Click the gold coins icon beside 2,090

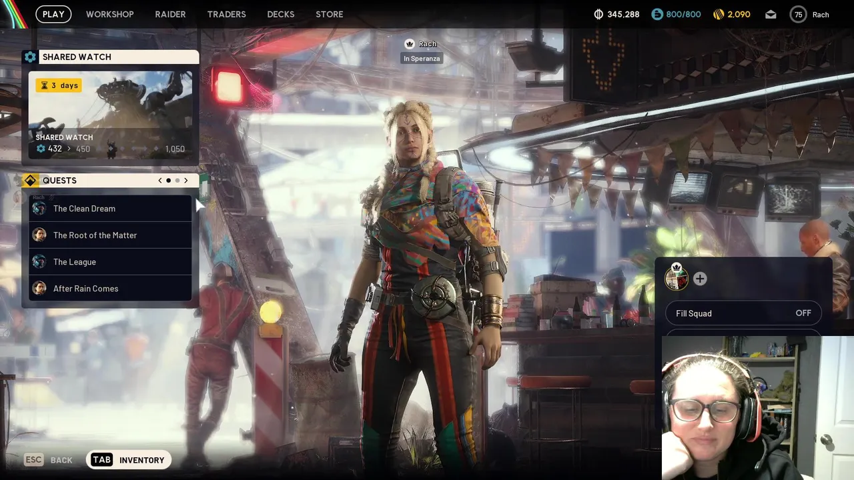719,14
